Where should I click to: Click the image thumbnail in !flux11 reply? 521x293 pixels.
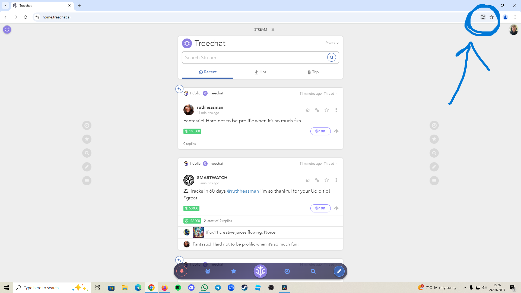coord(198,232)
